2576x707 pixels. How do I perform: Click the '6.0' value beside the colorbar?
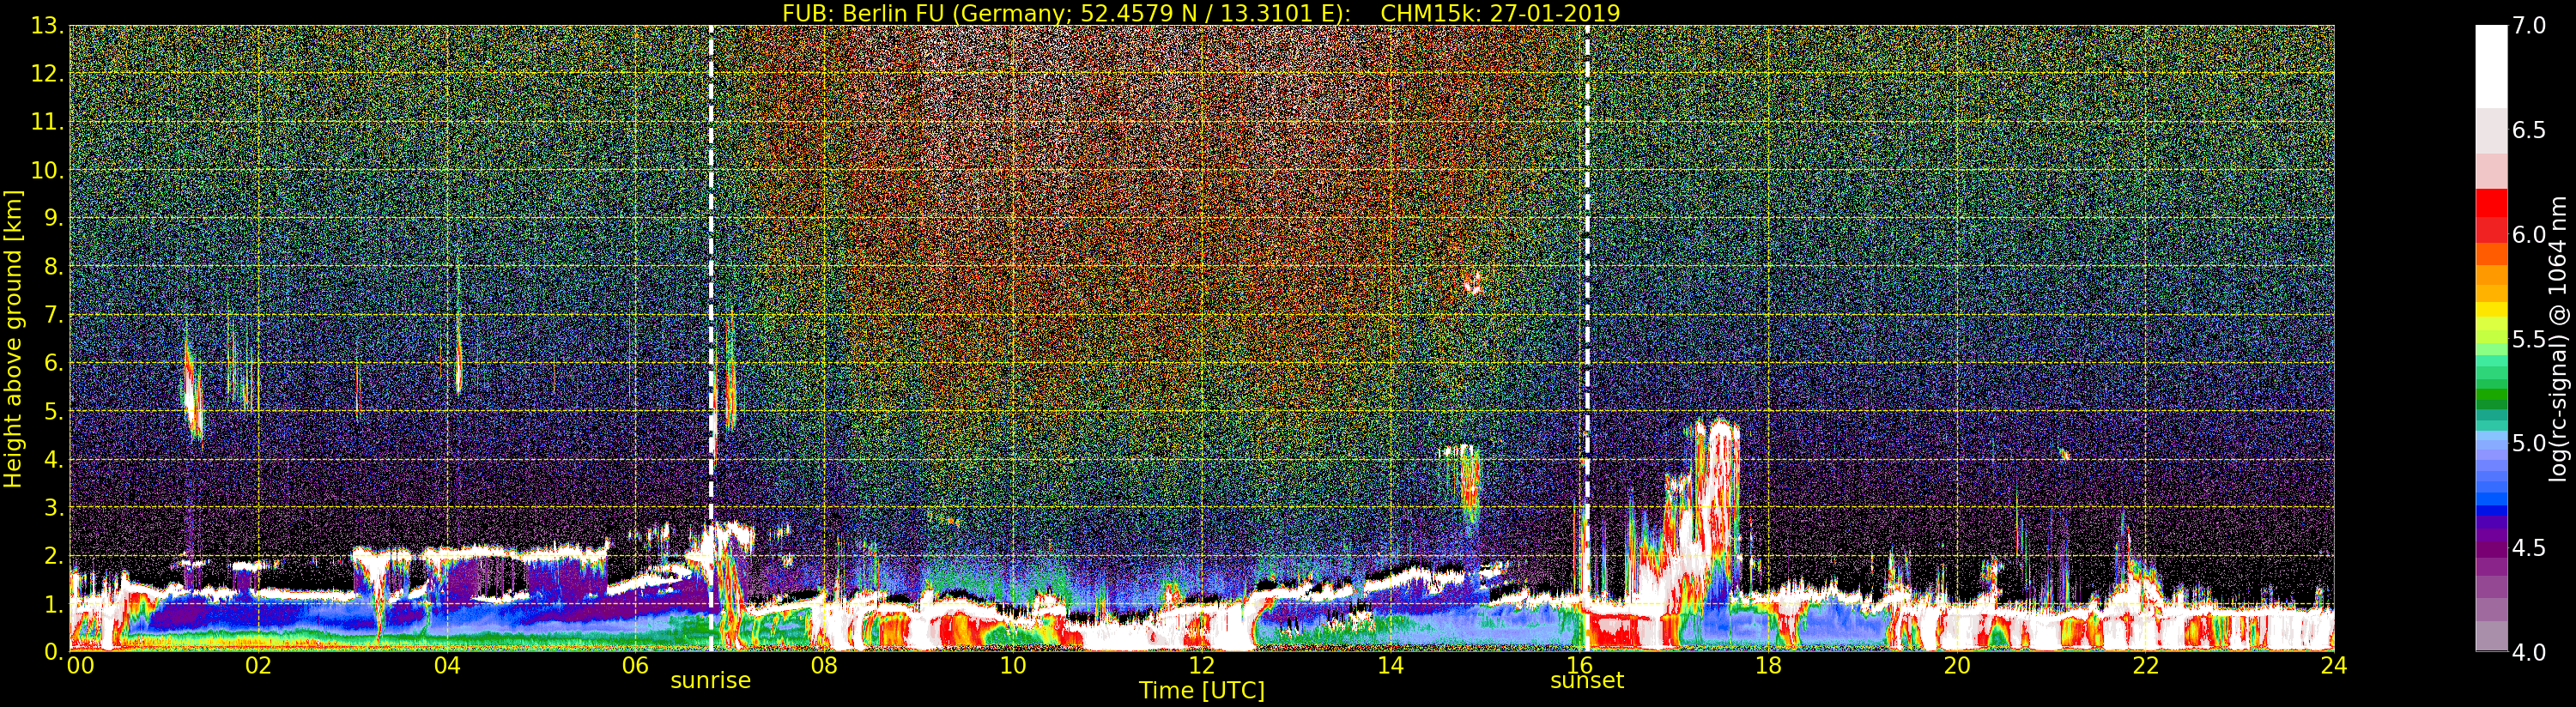click(2529, 234)
